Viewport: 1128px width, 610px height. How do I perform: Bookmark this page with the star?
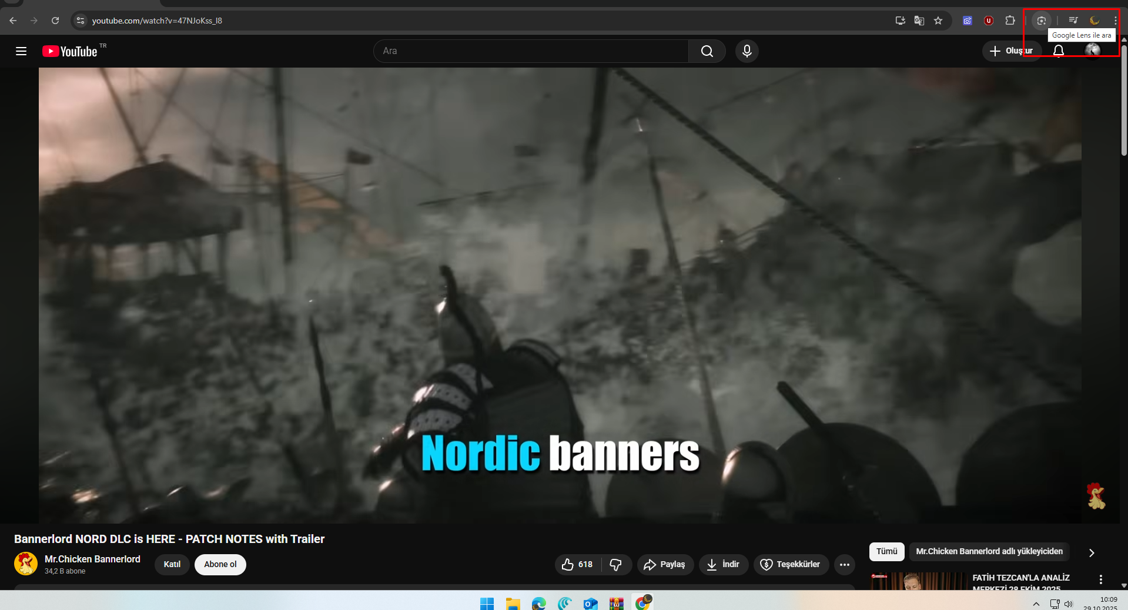[x=938, y=21]
